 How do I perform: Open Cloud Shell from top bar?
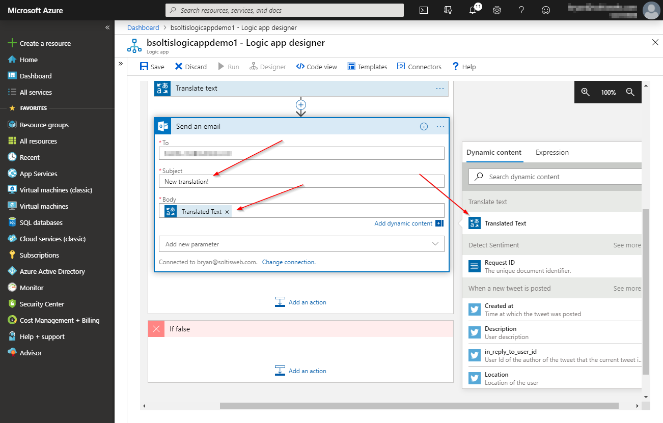pos(423,10)
